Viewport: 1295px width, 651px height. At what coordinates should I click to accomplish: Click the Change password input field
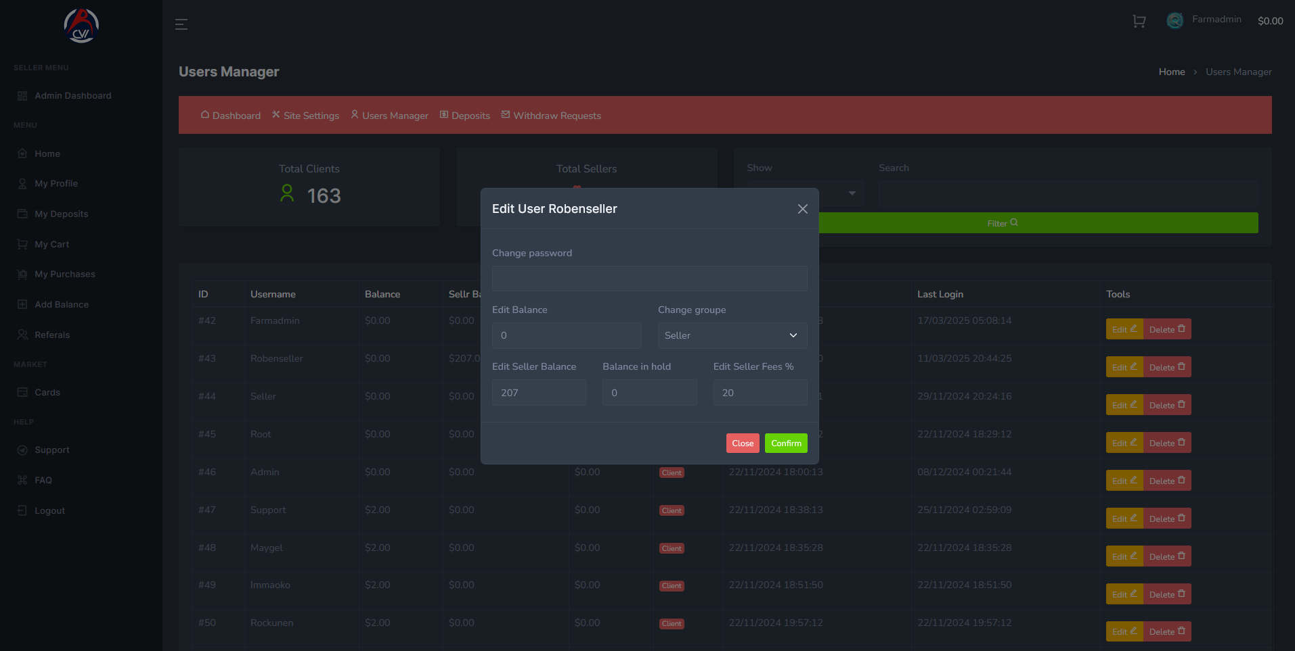coord(649,279)
